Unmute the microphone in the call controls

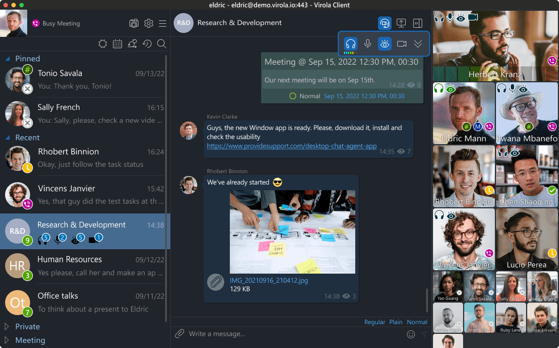tap(368, 43)
